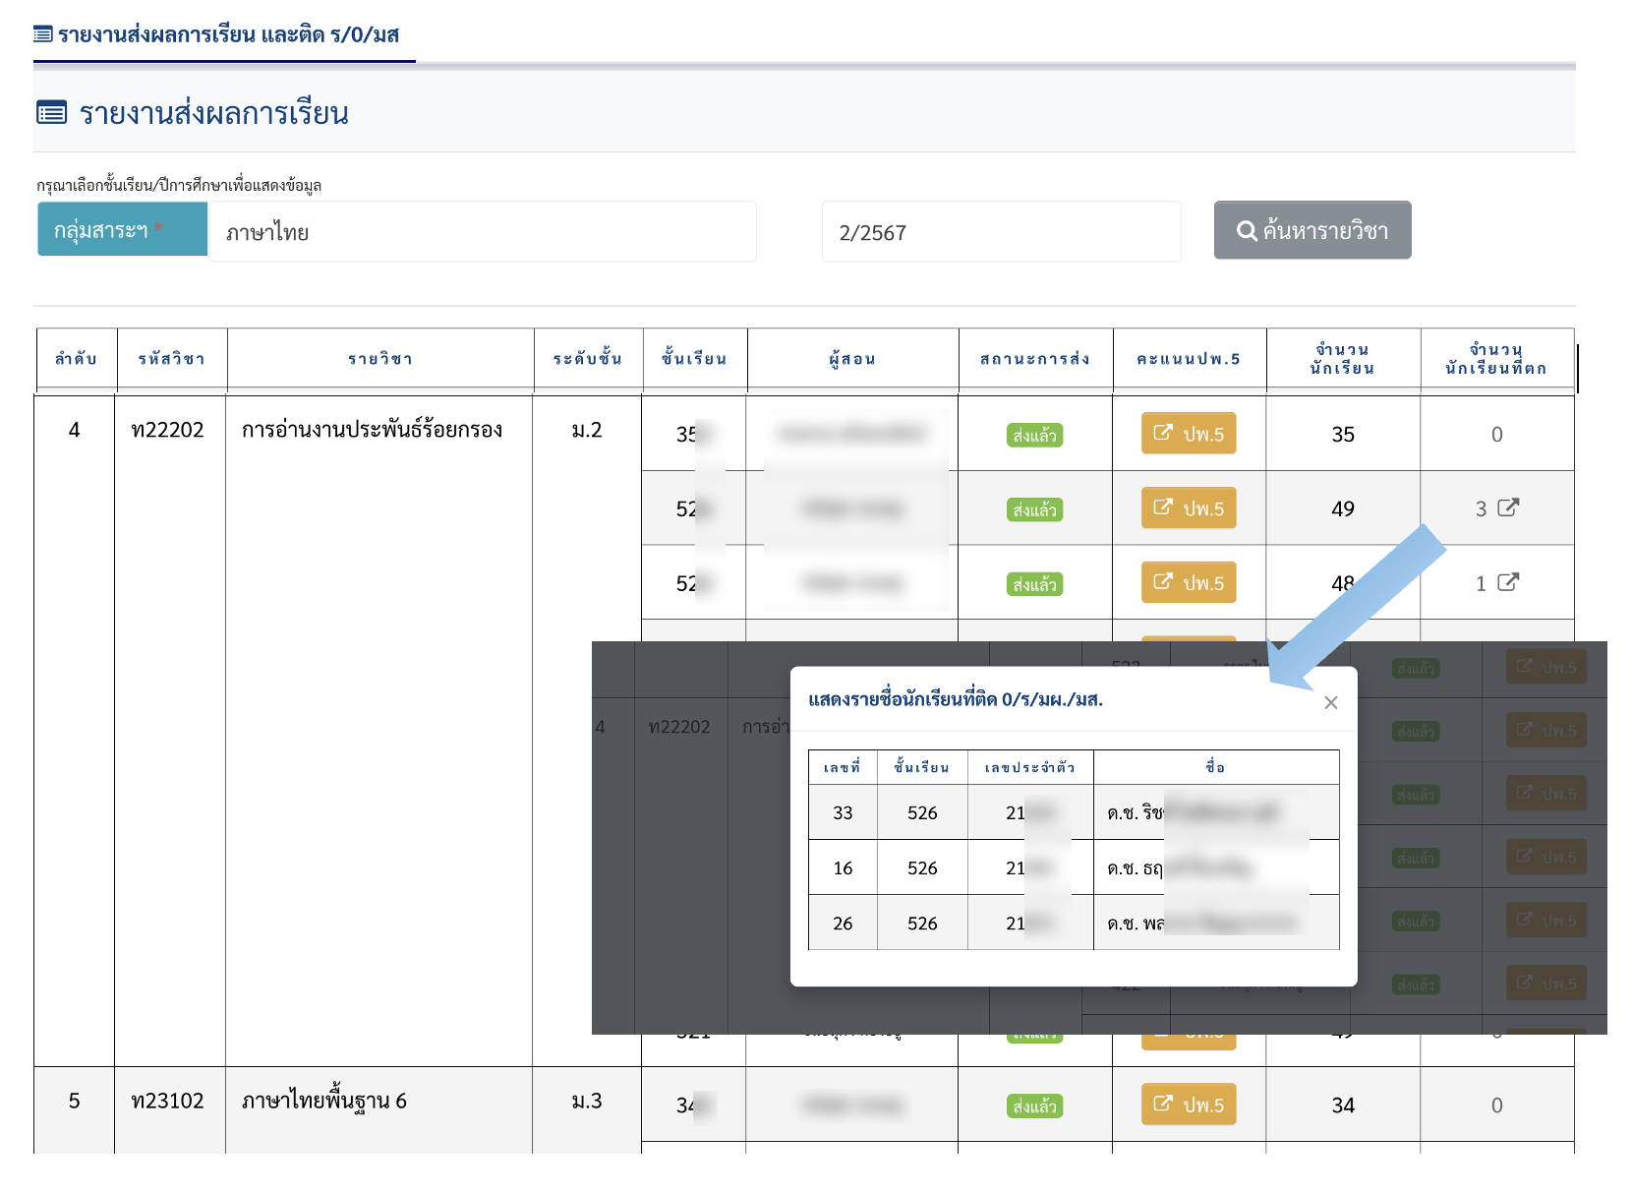Screen dimensions: 1632x1194
Task: Click ส่งแล้ว status badge in first row
Action: click(x=1034, y=435)
